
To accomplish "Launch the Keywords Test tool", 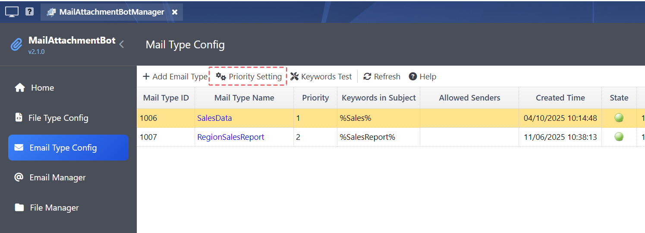I will pos(321,76).
